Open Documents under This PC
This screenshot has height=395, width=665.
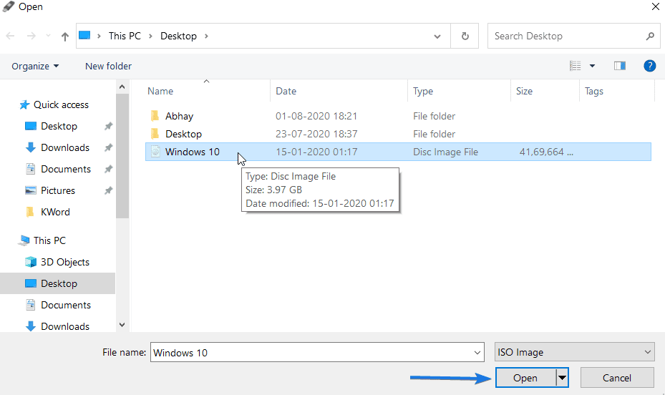(66, 305)
